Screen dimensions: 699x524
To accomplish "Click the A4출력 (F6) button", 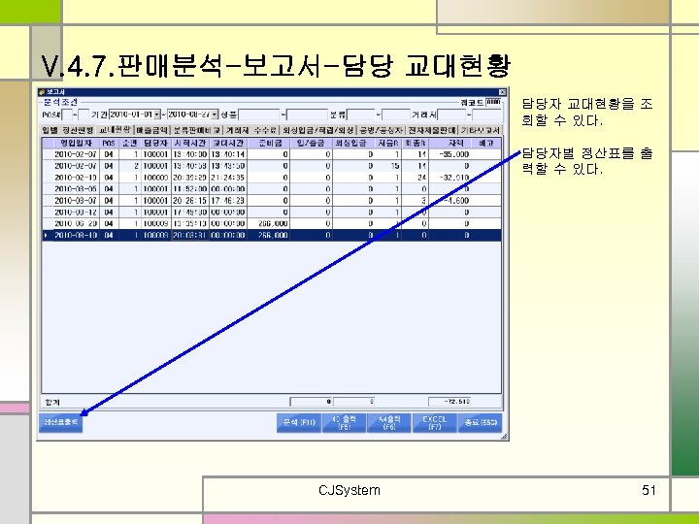I will pos(389,422).
